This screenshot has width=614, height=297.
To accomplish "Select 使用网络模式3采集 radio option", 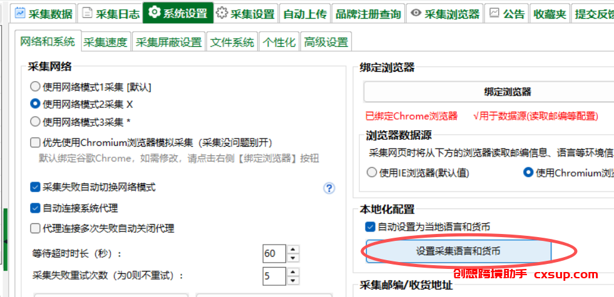I will (36, 122).
